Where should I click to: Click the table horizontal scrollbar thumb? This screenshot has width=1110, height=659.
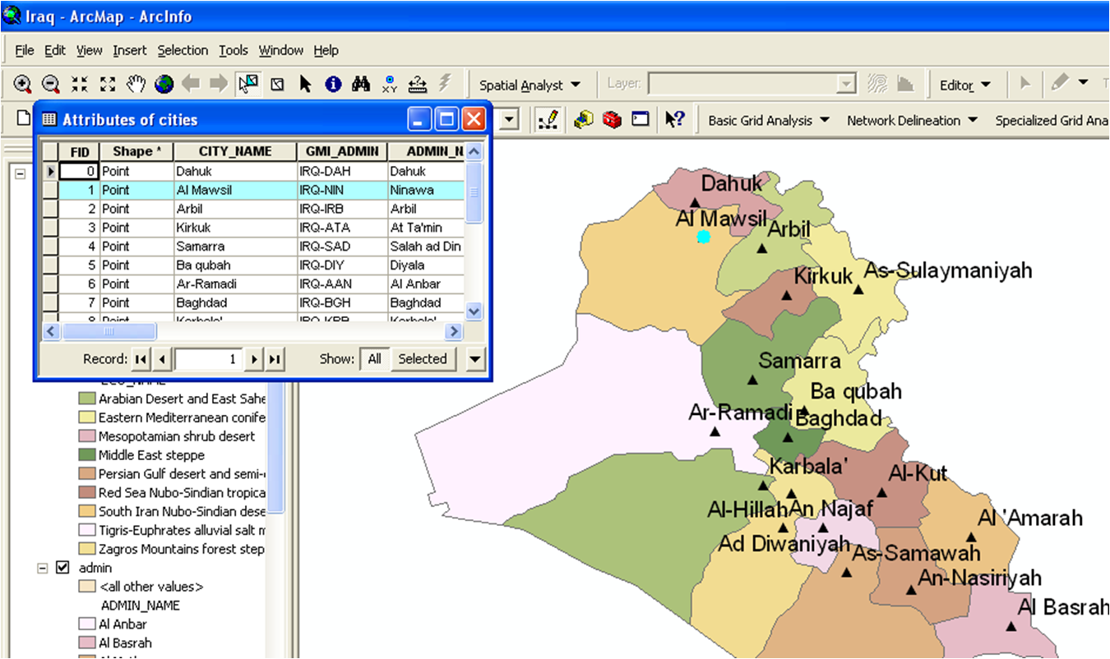(109, 331)
